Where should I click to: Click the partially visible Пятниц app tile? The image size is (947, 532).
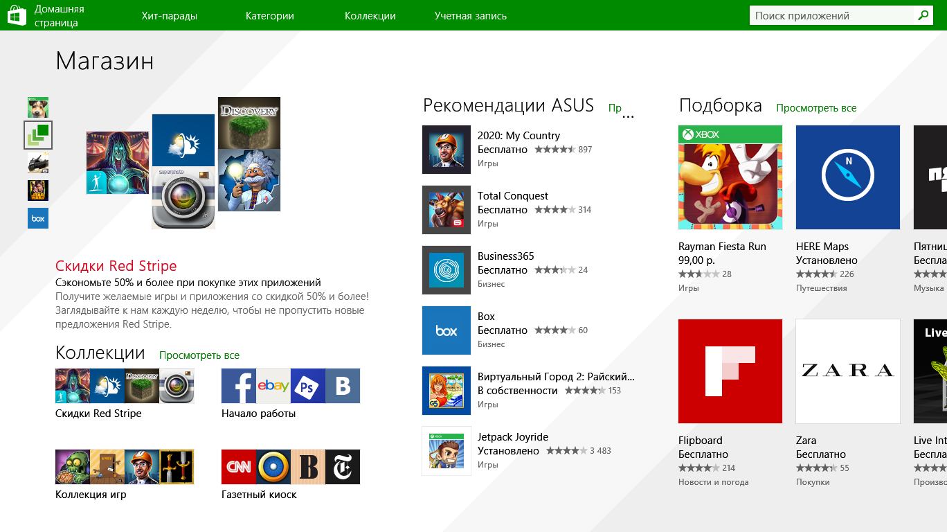pos(930,177)
